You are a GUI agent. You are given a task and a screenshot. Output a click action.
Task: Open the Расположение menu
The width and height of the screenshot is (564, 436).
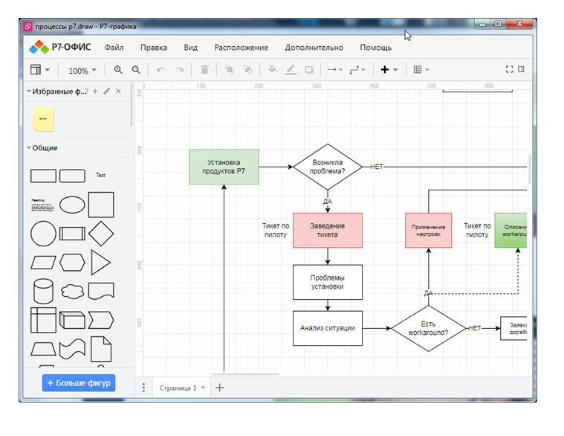(x=242, y=48)
